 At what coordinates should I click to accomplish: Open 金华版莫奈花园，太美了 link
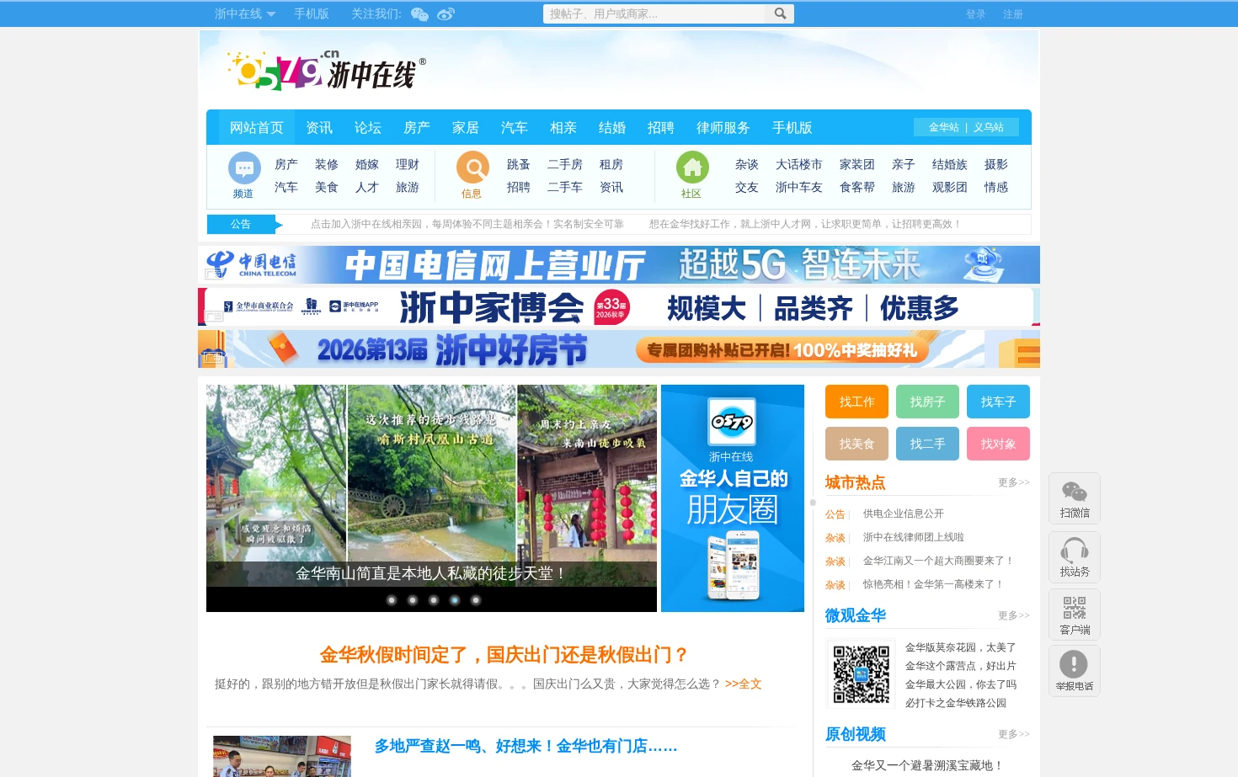tap(961, 647)
